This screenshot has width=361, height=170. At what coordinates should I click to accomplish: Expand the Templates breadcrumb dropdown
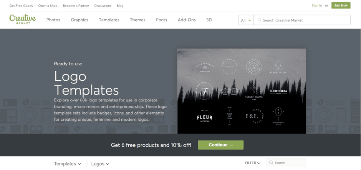tap(68, 164)
